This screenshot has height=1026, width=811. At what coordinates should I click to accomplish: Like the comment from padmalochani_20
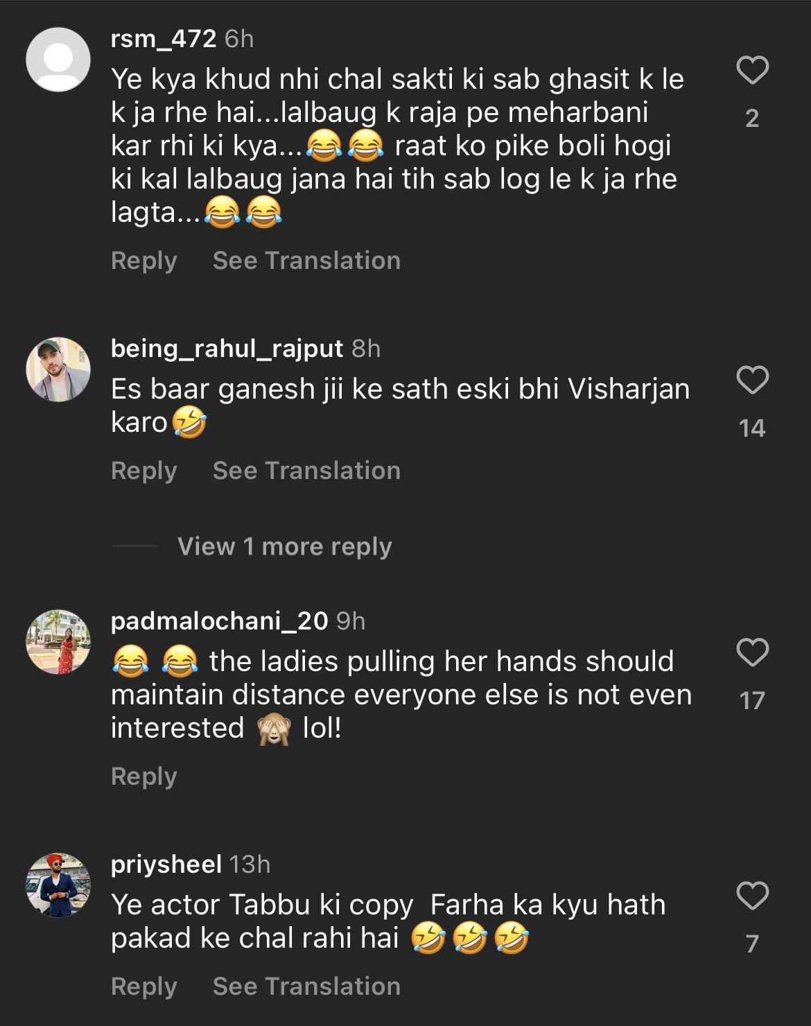pos(752,652)
